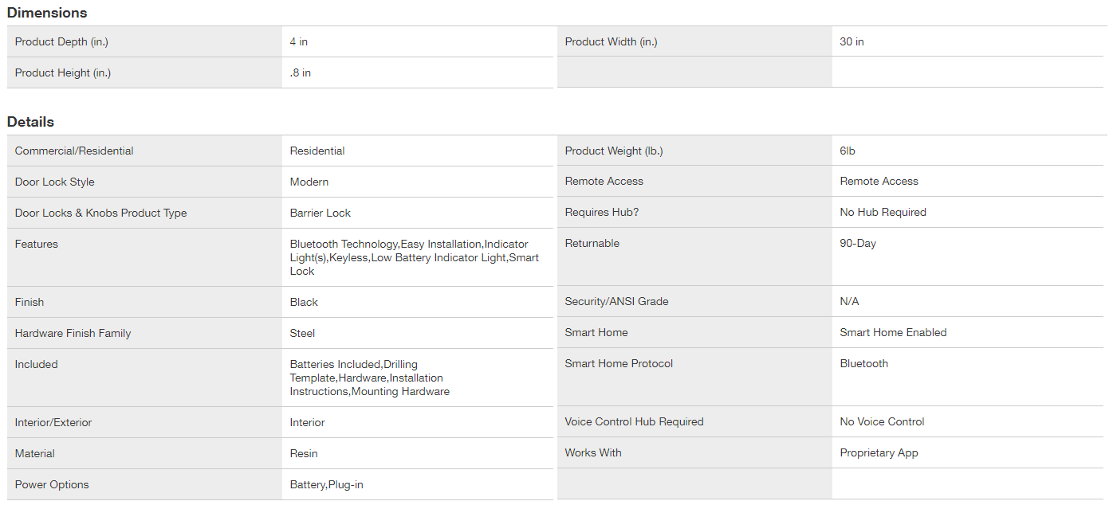Select the Security/ANSI Grade label
Image resolution: width=1113 pixels, height=509 pixels.
pos(616,301)
